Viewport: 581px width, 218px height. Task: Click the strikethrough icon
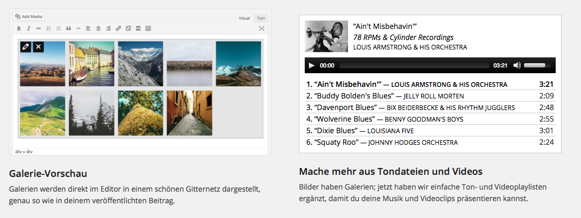coord(38,28)
